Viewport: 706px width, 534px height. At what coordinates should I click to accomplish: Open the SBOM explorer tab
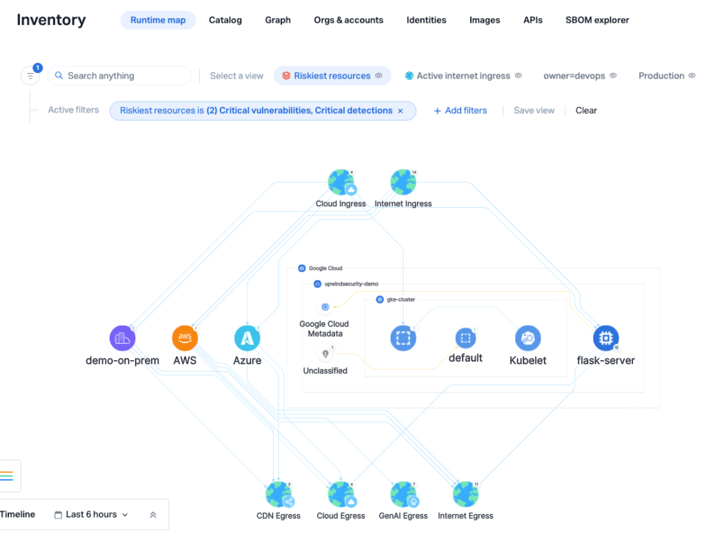coord(597,20)
